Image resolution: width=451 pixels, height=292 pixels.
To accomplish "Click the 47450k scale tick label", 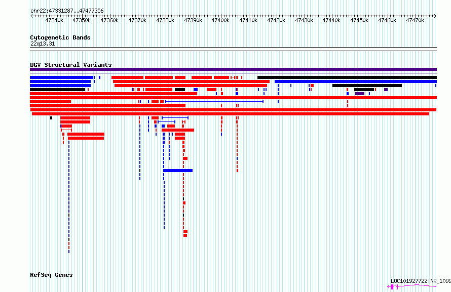I will tap(360, 20).
